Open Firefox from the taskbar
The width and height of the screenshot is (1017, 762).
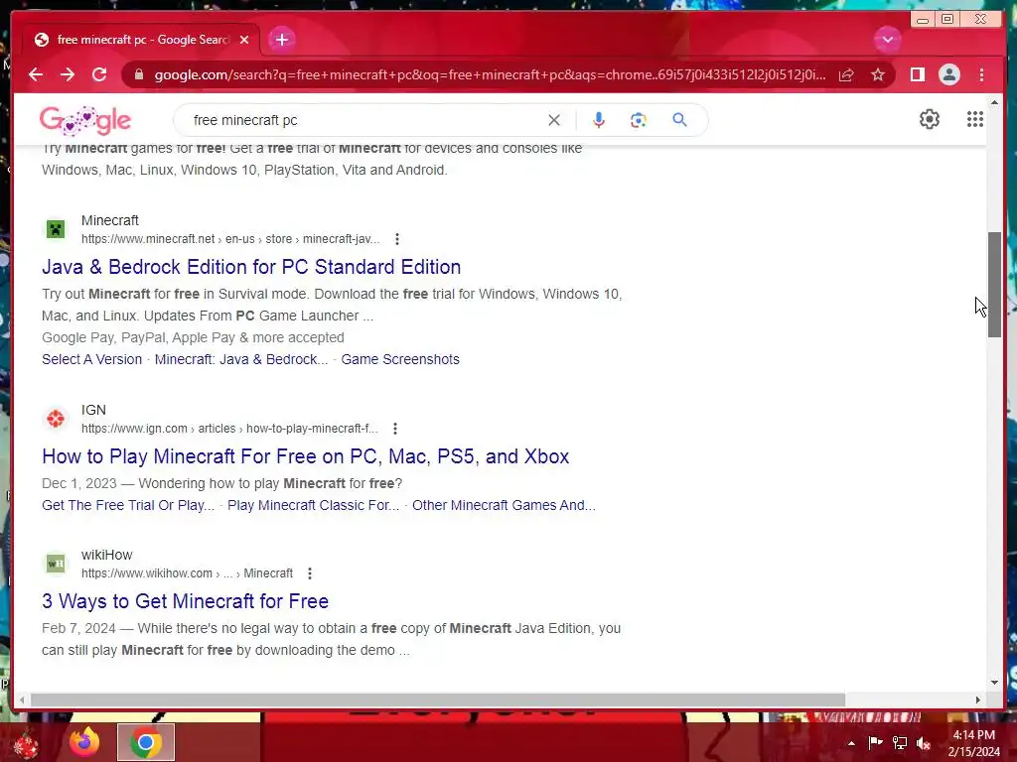click(x=84, y=742)
